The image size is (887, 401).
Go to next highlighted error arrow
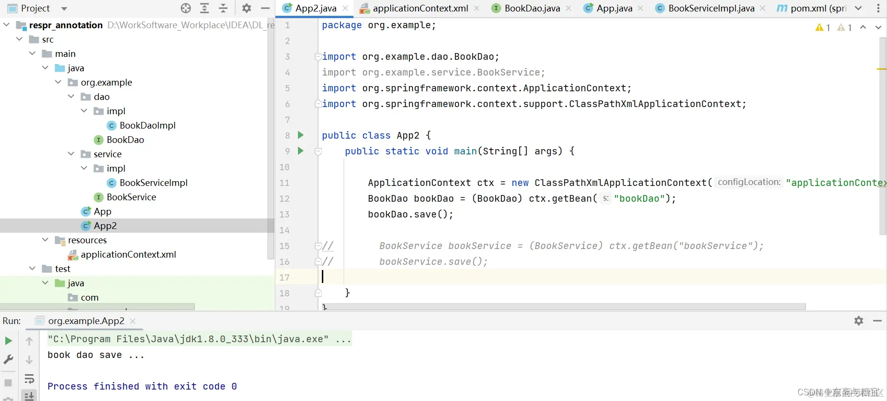(x=878, y=27)
